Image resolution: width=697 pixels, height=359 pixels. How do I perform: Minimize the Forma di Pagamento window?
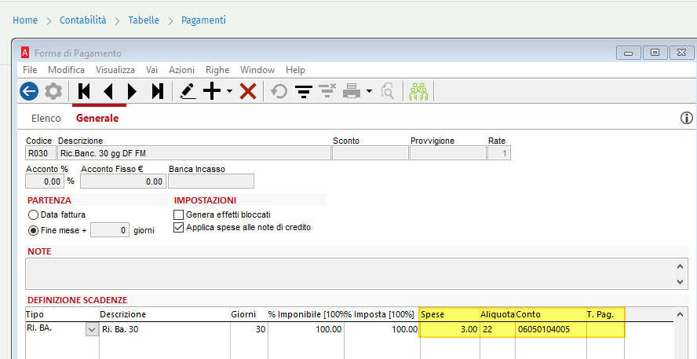click(628, 53)
